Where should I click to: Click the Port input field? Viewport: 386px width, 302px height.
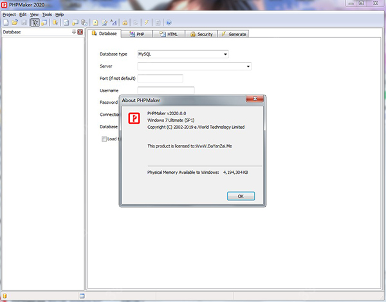tap(160, 79)
